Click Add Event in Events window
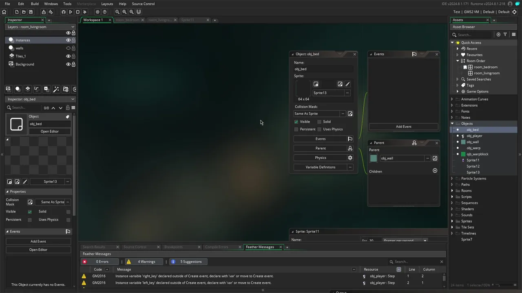 [x=404, y=127]
